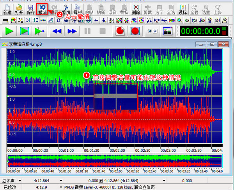
Task: Click the overview waveform strip at the bottom
Action: (115, 161)
